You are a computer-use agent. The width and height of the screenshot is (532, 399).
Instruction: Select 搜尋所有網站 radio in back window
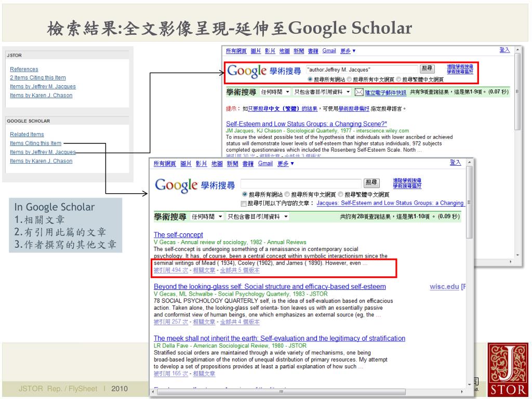point(310,79)
